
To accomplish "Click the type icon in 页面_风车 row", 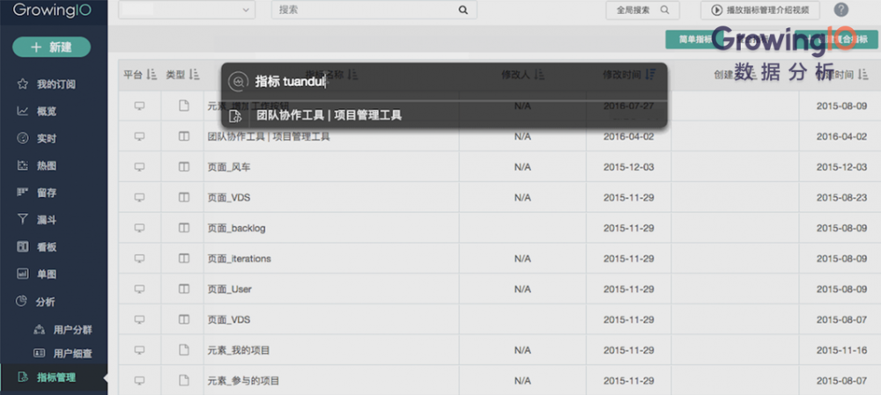I will [x=184, y=166].
